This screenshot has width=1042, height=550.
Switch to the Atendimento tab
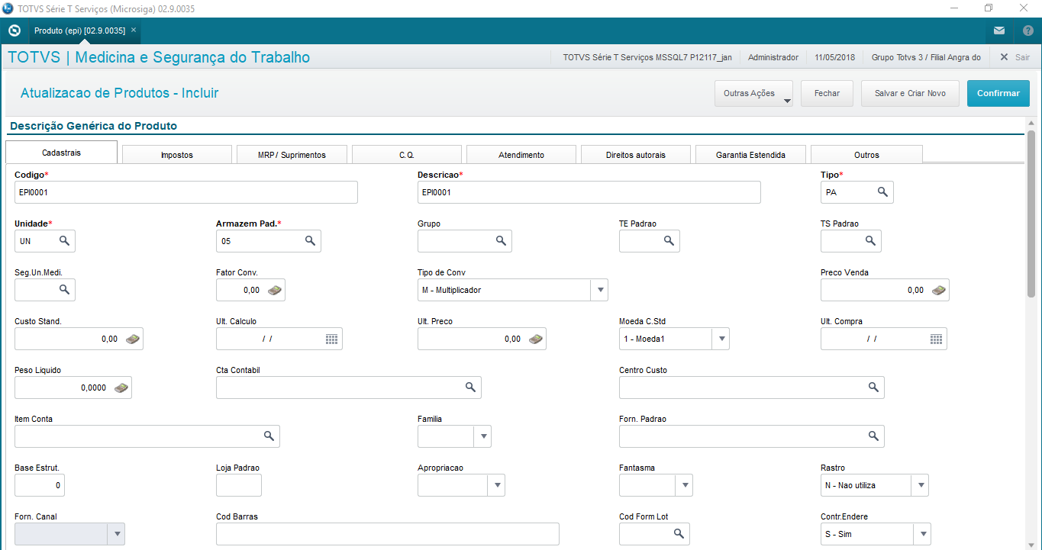click(521, 155)
